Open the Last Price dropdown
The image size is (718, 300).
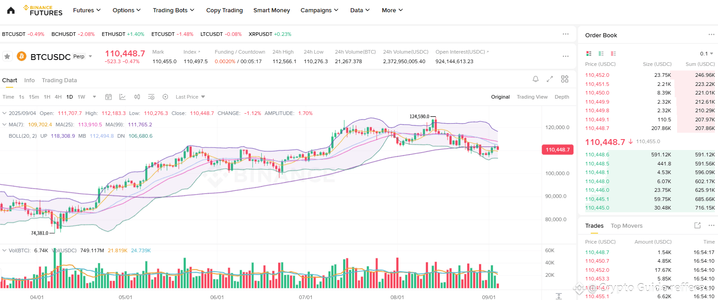(x=190, y=97)
